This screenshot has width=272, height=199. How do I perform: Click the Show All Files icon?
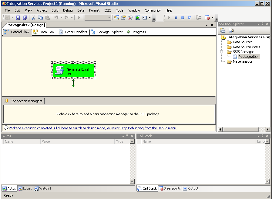click(231, 30)
